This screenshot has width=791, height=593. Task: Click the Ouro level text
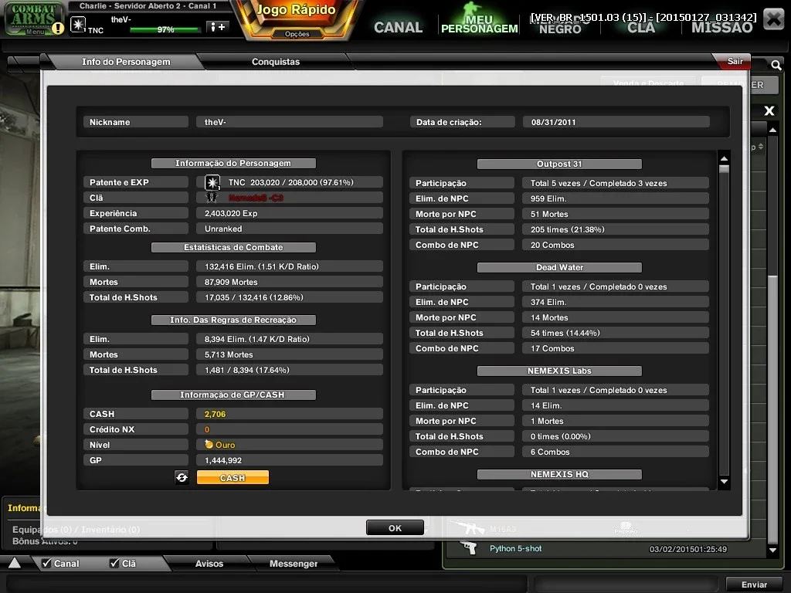pyautogui.click(x=225, y=445)
